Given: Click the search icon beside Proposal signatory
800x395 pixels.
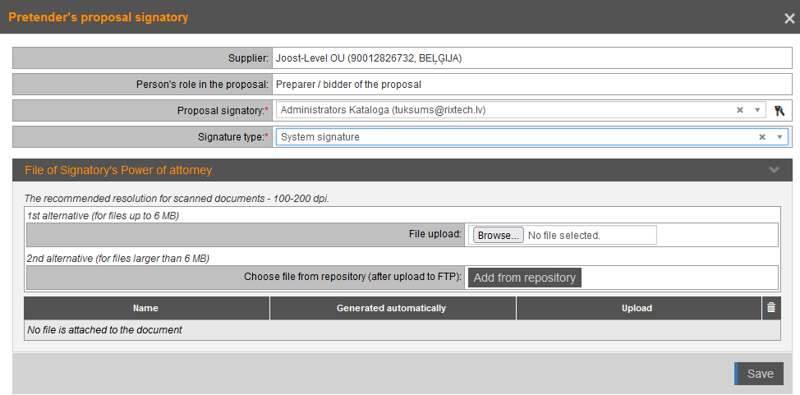Looking at the screenshot, I should [780, 110].
